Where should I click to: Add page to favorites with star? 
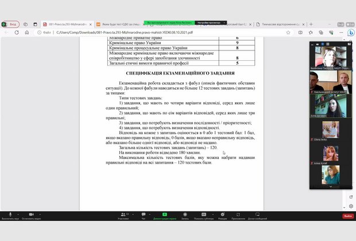pos(288,33)
